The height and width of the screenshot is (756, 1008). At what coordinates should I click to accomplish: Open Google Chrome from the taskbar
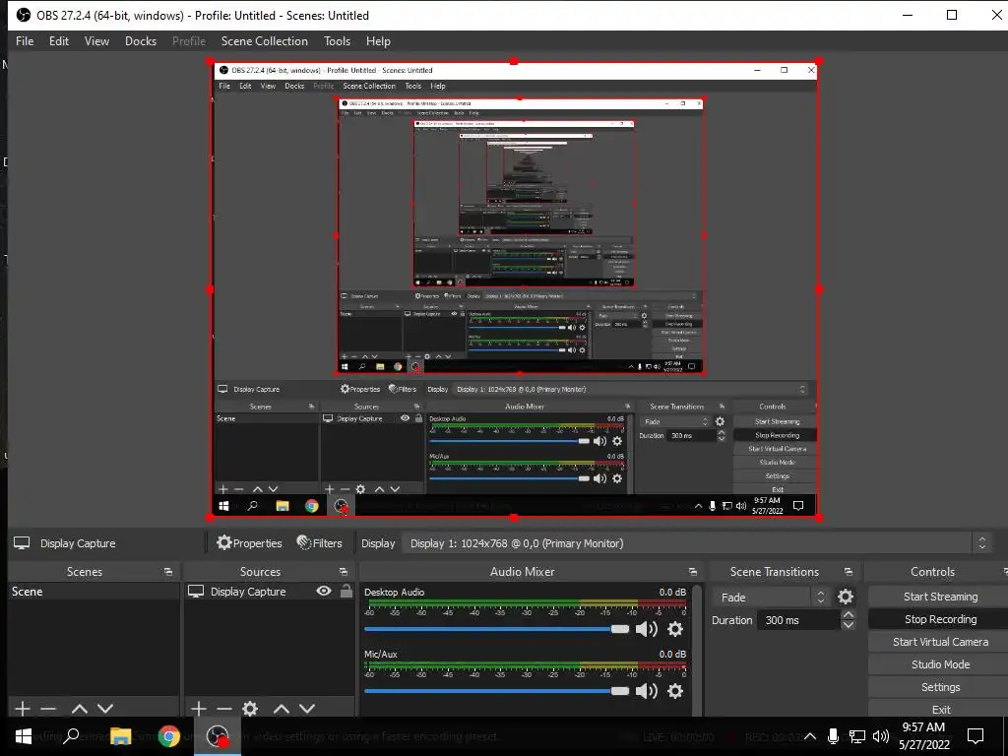click(169, 736)
